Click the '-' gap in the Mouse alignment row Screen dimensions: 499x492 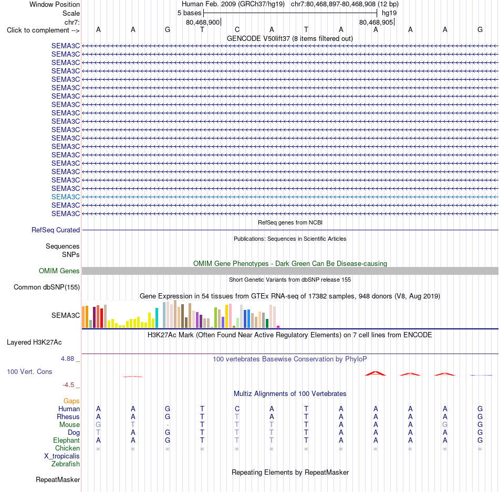[x=168, y=425]
